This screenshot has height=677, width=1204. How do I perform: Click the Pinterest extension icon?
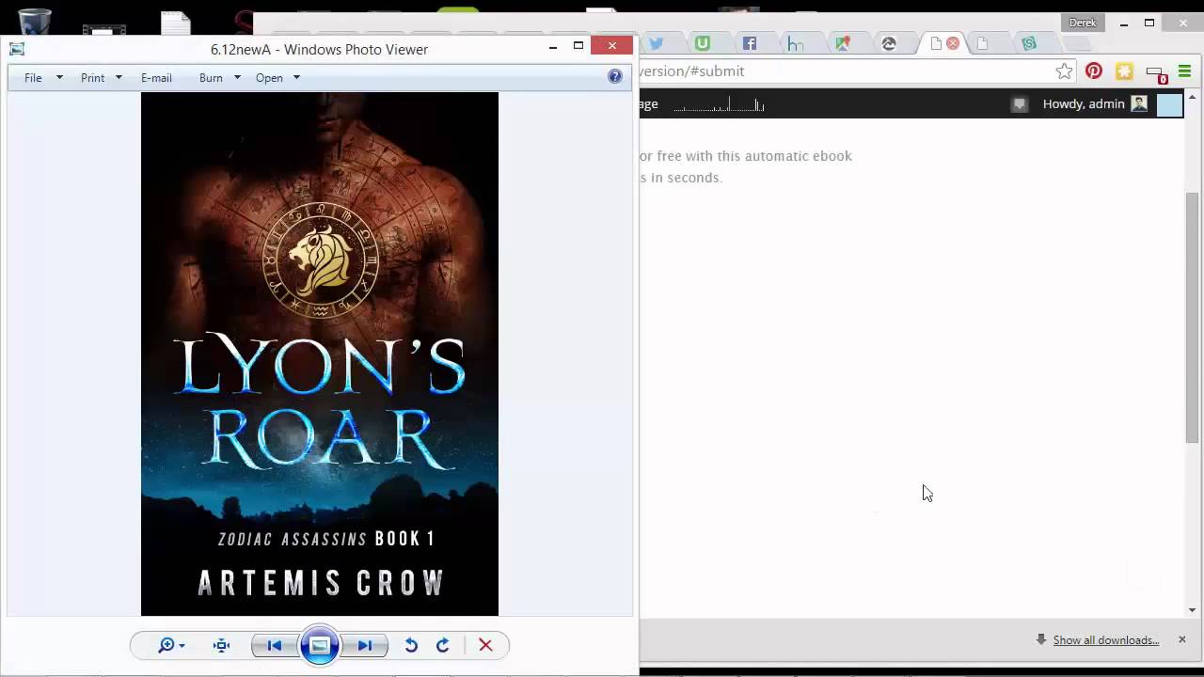tap(1094, 71)
